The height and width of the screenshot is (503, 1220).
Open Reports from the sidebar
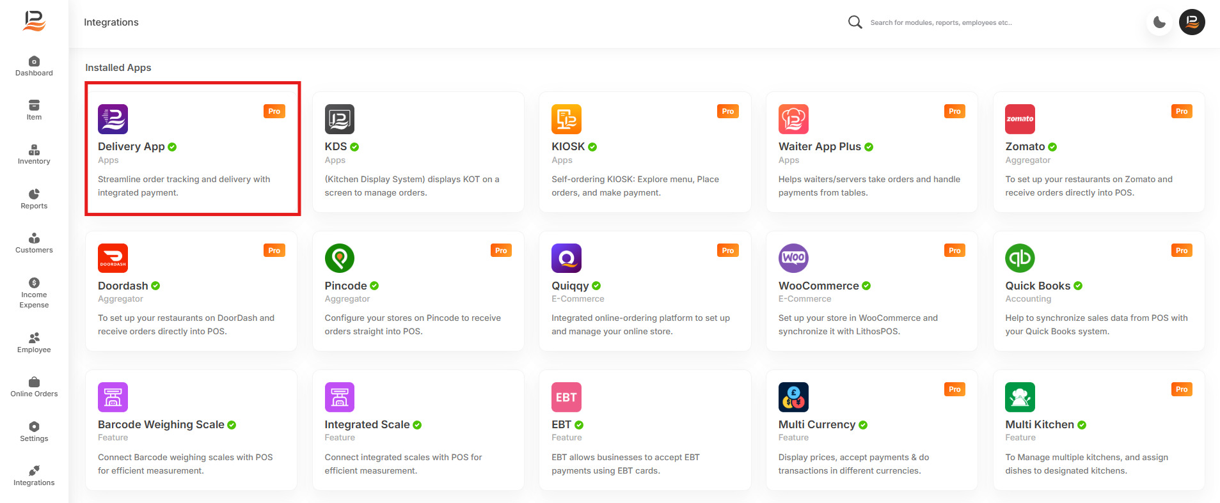pos(34,199)
